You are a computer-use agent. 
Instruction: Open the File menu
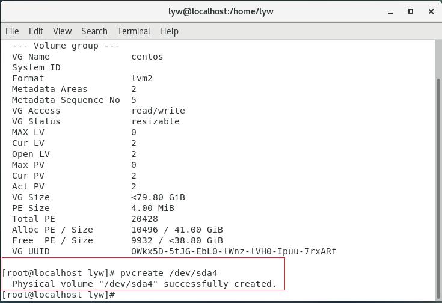point(12,31)
